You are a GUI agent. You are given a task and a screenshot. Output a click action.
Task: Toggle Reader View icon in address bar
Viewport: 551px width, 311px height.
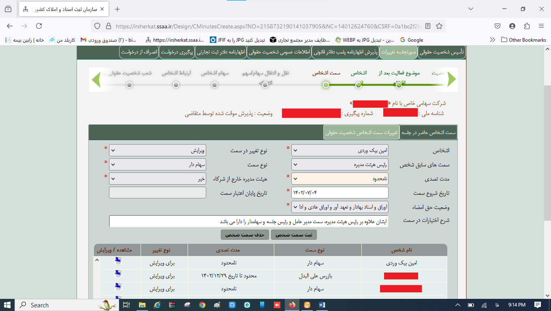coord(428,26)
